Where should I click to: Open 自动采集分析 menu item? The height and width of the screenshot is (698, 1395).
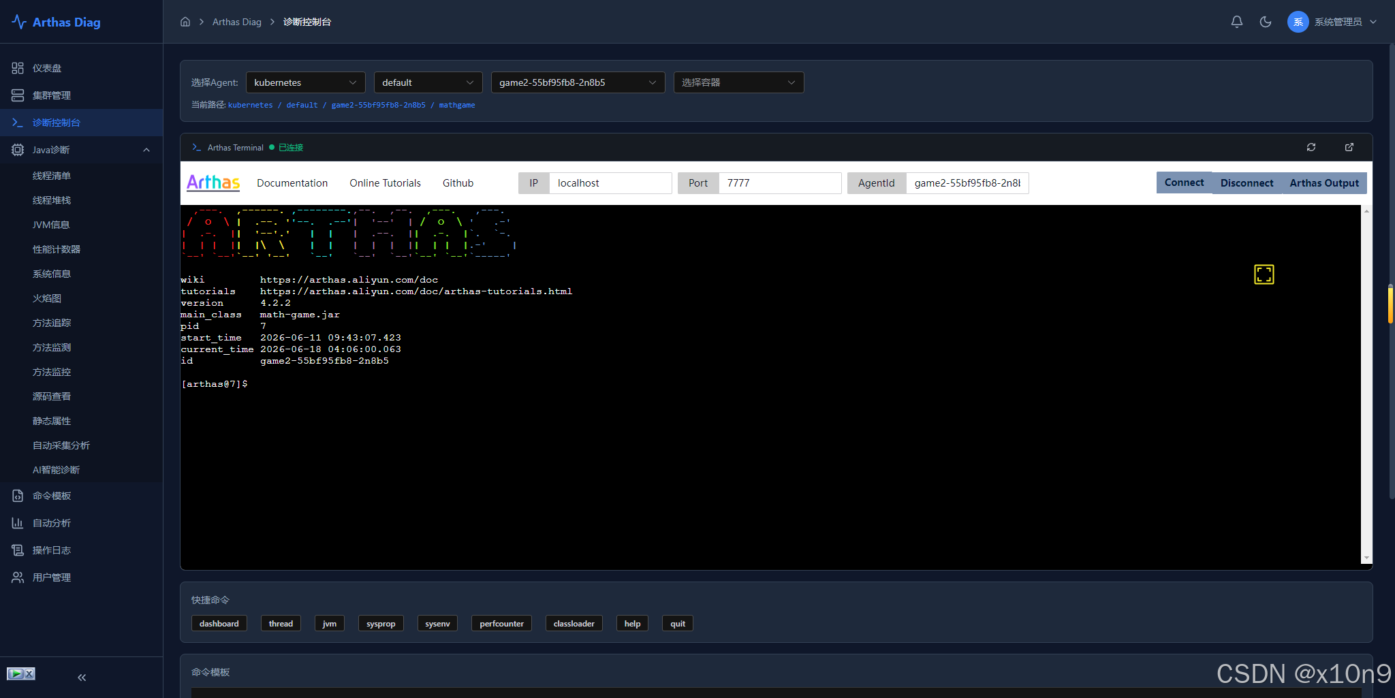point(61,445)
